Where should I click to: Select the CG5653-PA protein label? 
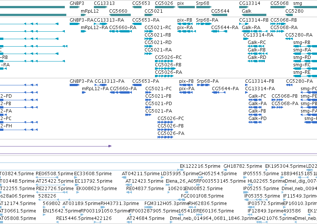pos(146,81)
